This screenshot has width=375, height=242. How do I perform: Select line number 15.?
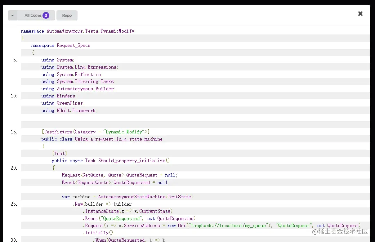(14, 132)
